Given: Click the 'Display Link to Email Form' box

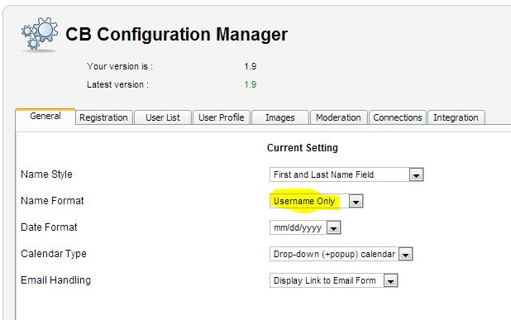Looking at the screenshot, I should point(334,280).
